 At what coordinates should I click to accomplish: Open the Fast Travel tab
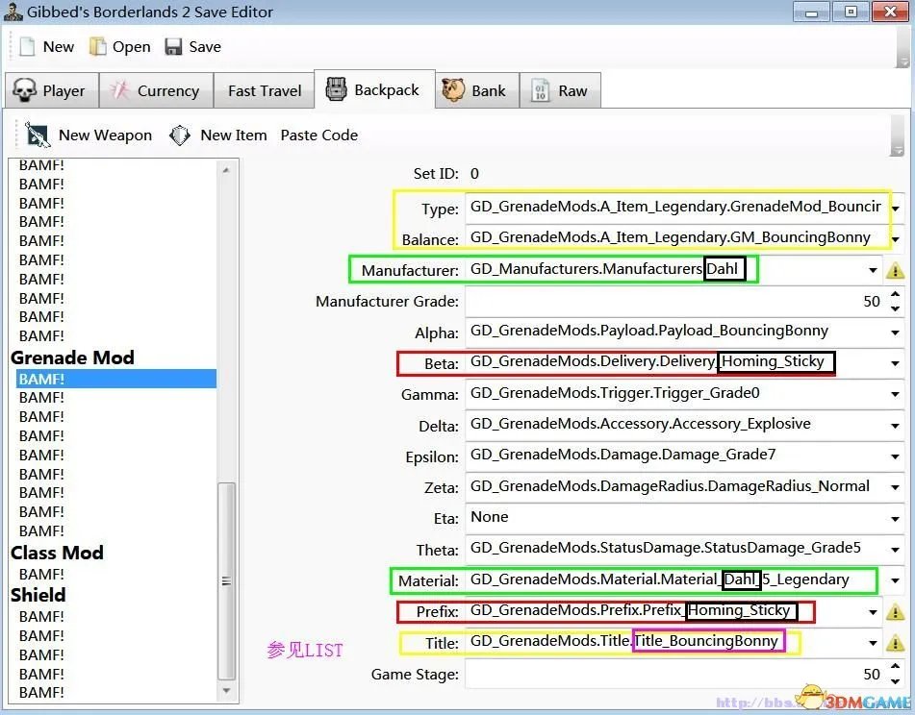click(265, 91)
